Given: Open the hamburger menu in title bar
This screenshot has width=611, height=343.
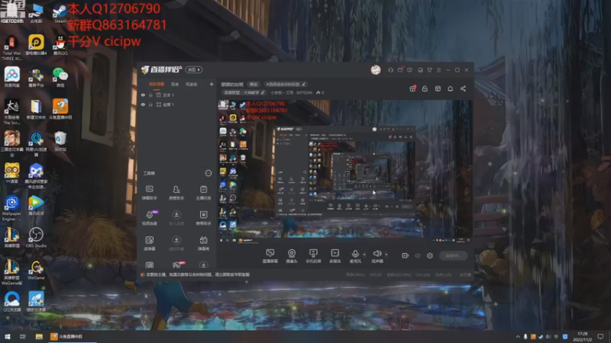Looking at the screenshot, I should coord(438,70).
